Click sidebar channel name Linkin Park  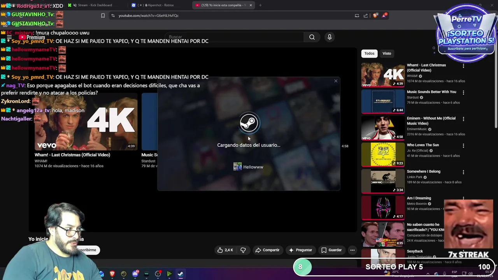414,177
